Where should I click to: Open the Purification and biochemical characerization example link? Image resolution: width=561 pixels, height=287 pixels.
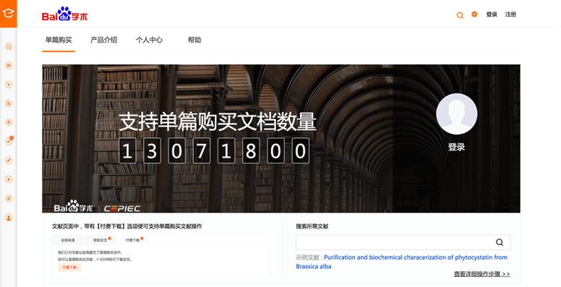401,262
